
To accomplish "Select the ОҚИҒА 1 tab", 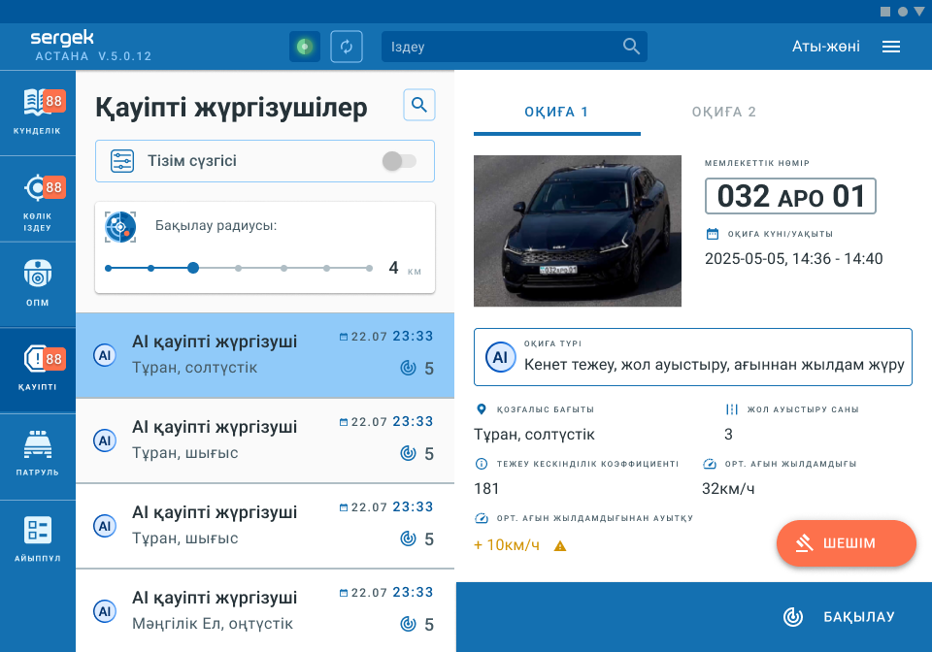I will point(556,112).
